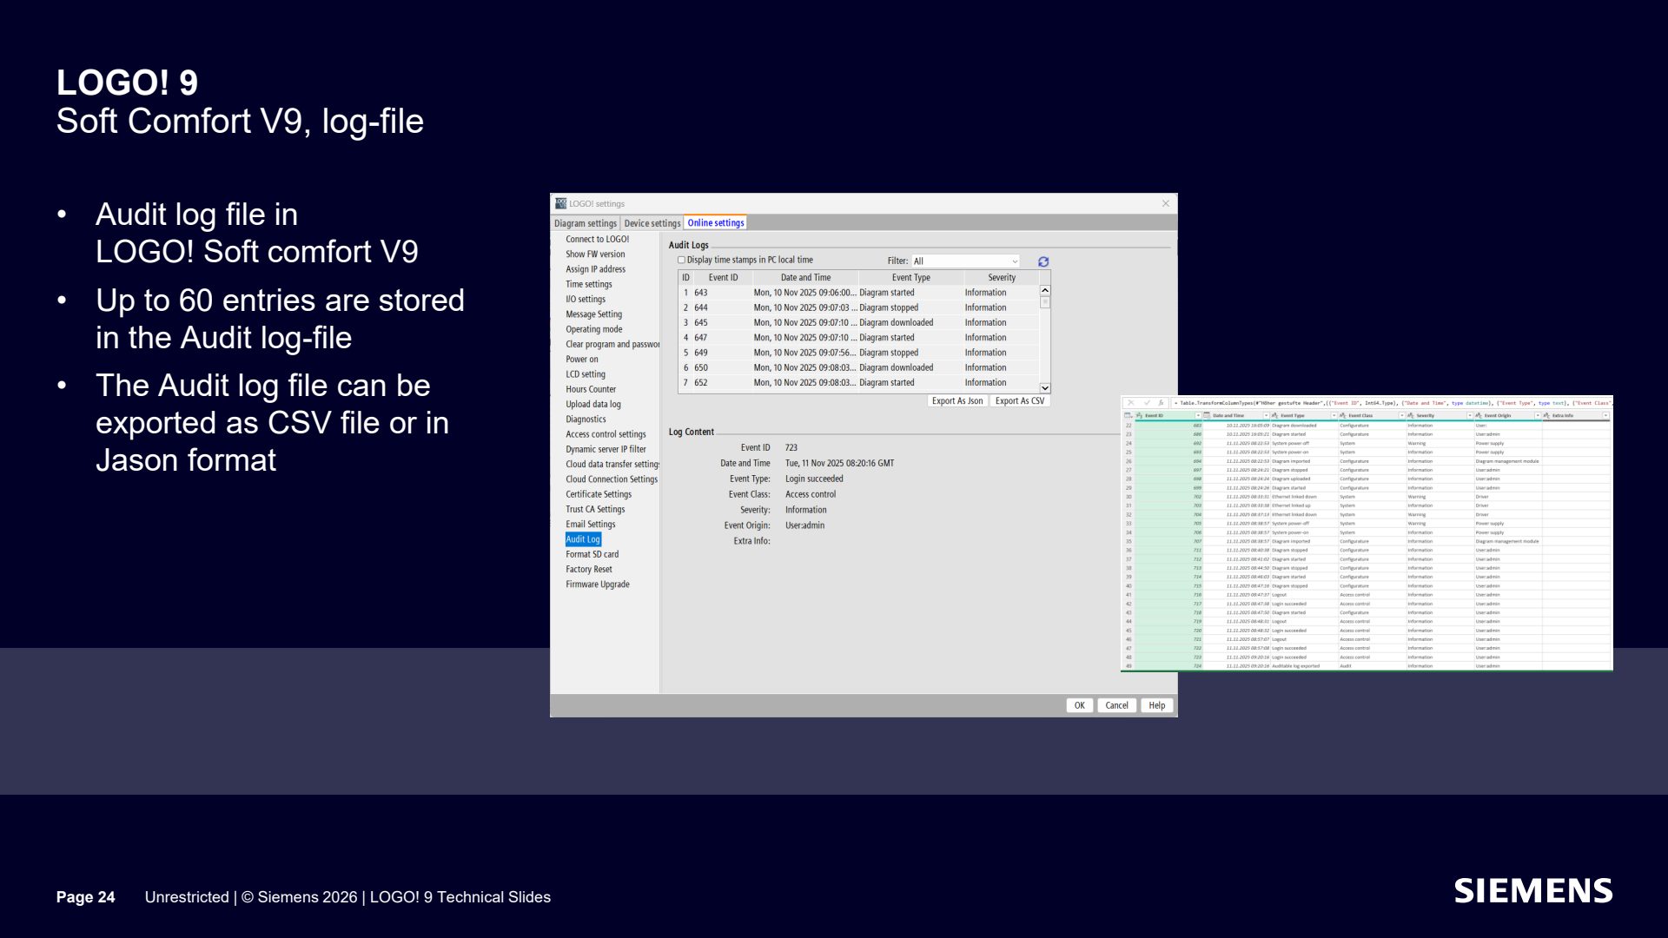Screen dimensions: 1668x938
Task: Click the Export As Json button
Action: click(x=957, y=401)
